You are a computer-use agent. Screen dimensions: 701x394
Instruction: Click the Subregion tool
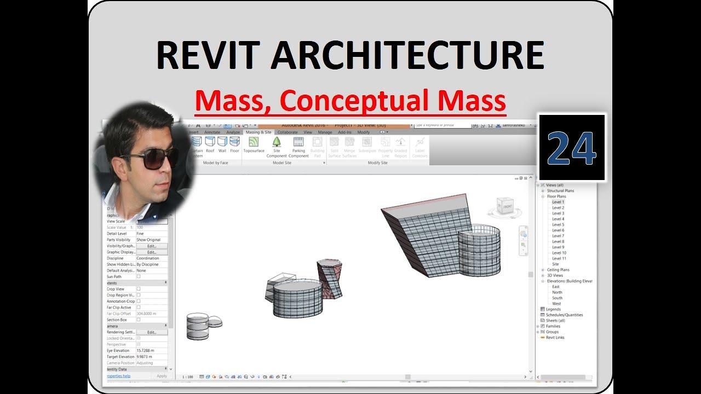[367, 144]
